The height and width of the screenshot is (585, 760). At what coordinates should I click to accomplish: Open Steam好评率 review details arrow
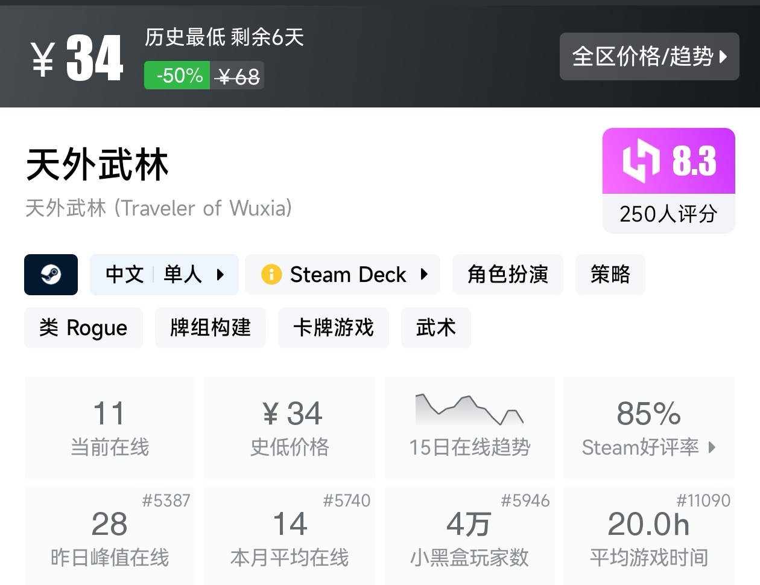pyautogui.click(x=712, y=447)
